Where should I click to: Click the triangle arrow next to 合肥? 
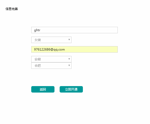[69, 65]
